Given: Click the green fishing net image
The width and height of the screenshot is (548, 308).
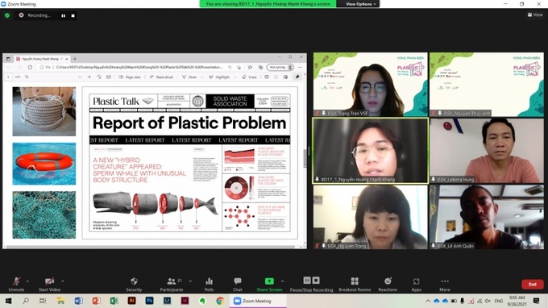Looking at the screenshot, I should click(x=44, y=215).
